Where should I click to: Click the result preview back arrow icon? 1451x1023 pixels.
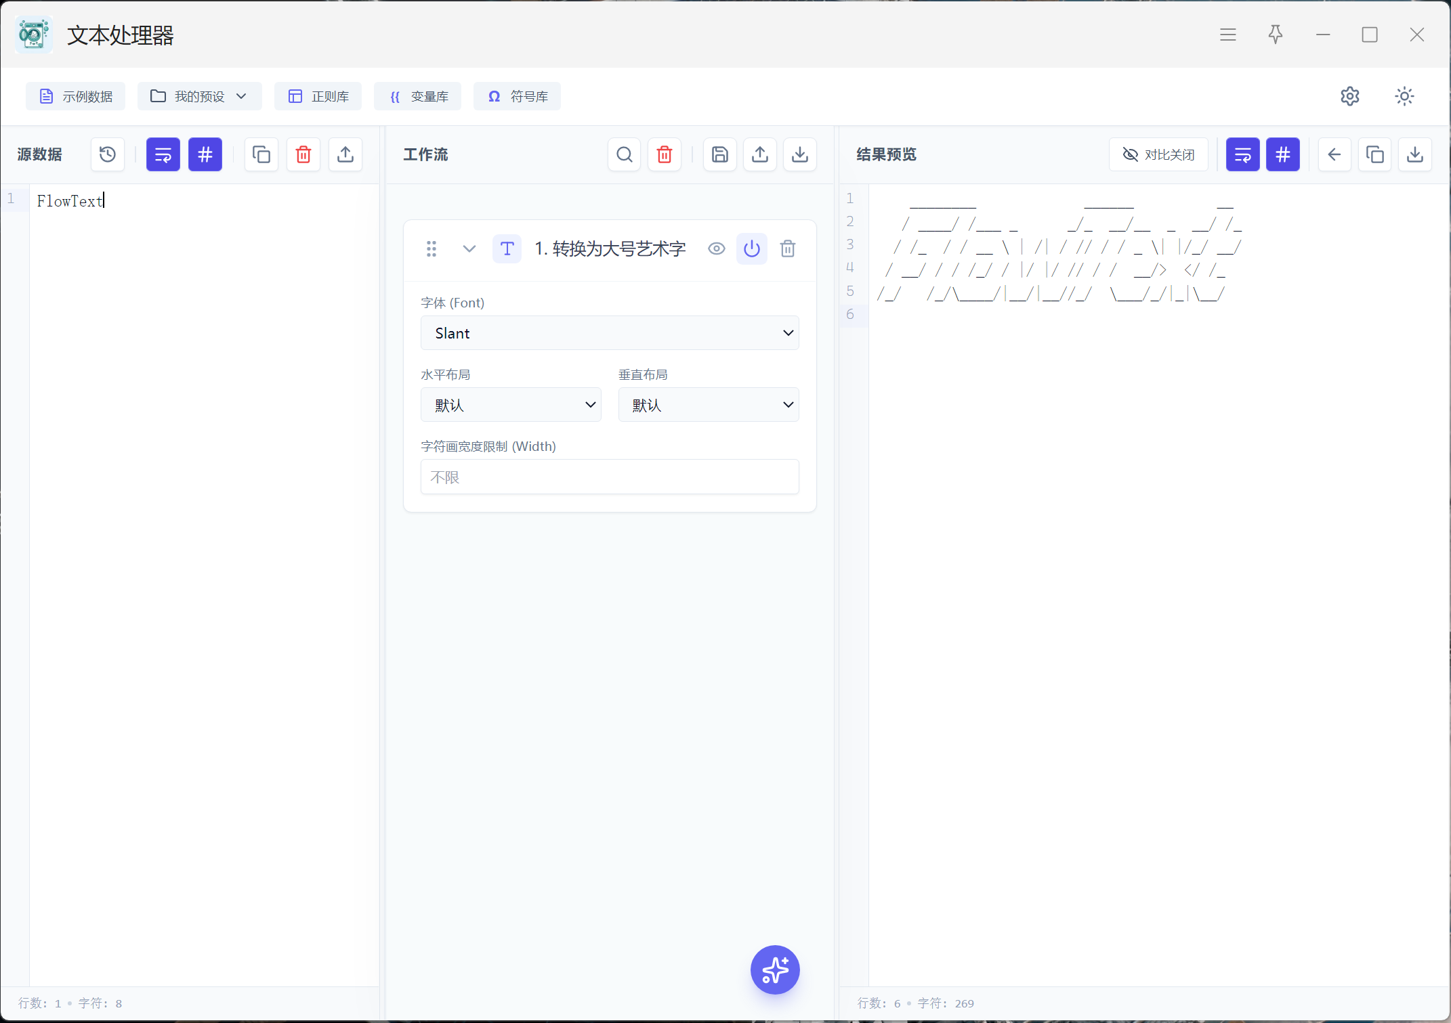pos(1334,155)
